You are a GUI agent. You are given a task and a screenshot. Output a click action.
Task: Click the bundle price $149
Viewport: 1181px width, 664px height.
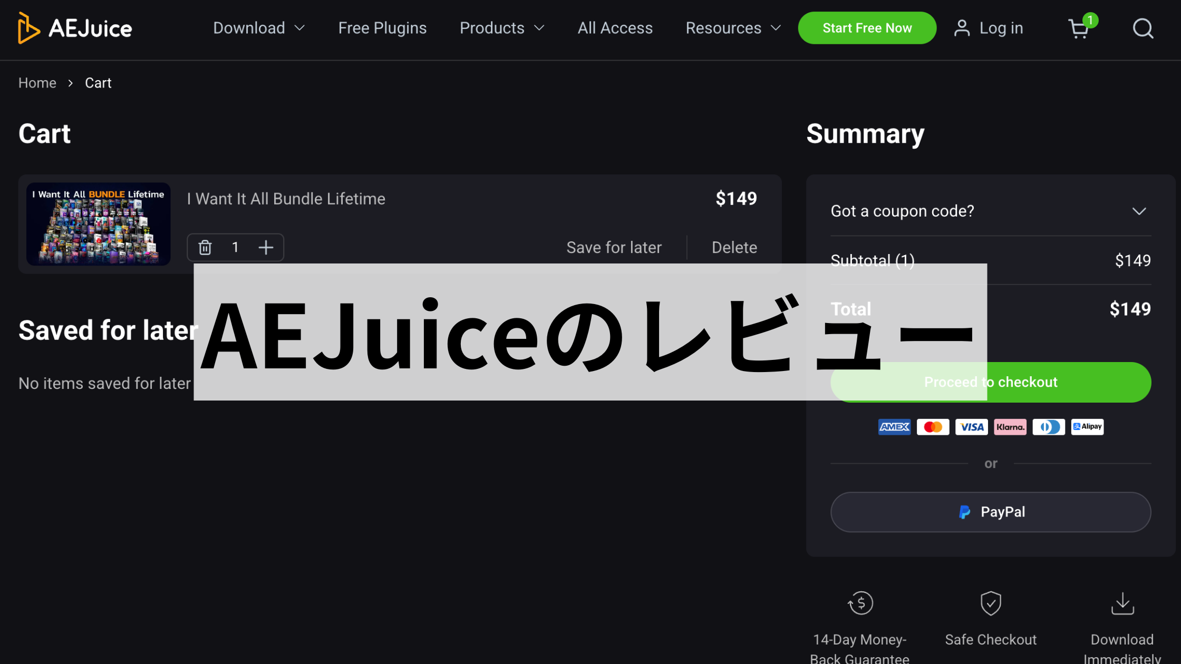(736, 199)
